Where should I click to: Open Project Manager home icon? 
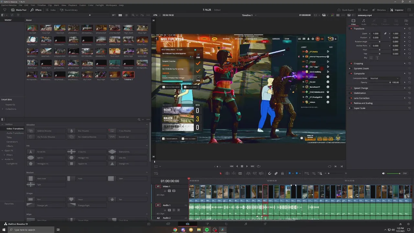click(400, 224)
